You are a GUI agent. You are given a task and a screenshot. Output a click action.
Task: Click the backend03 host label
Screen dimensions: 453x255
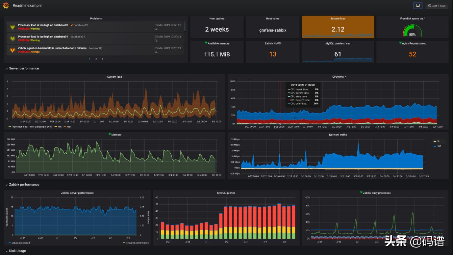(x=95, y=48)
